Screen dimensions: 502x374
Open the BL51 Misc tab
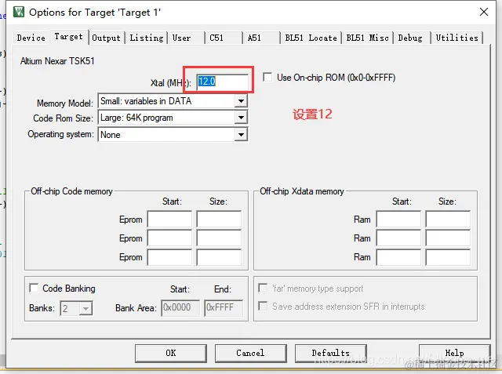pos(367,38)
